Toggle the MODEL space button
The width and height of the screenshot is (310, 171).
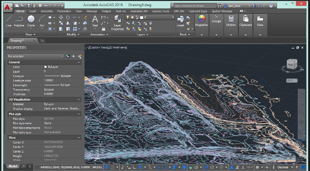pyautogui.click(x=97, y=167)
